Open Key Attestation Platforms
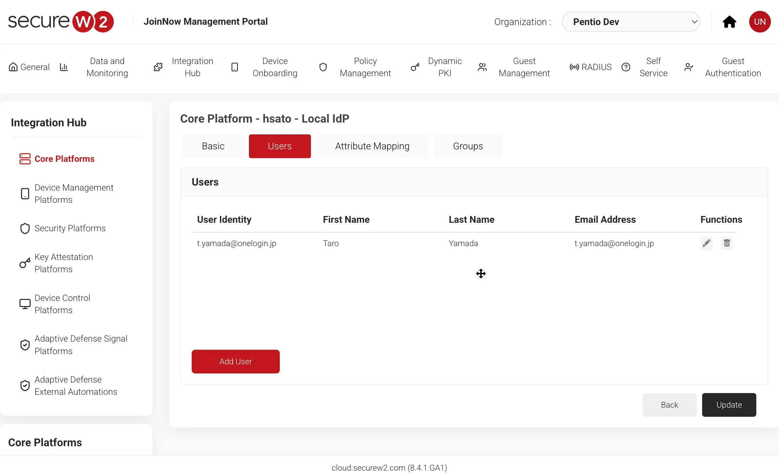779x476 pixels. pos(64,263)
